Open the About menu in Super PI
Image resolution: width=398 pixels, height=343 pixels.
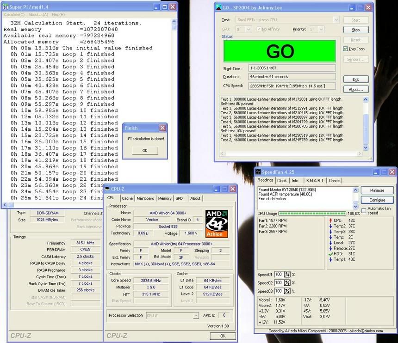(38, 15)
